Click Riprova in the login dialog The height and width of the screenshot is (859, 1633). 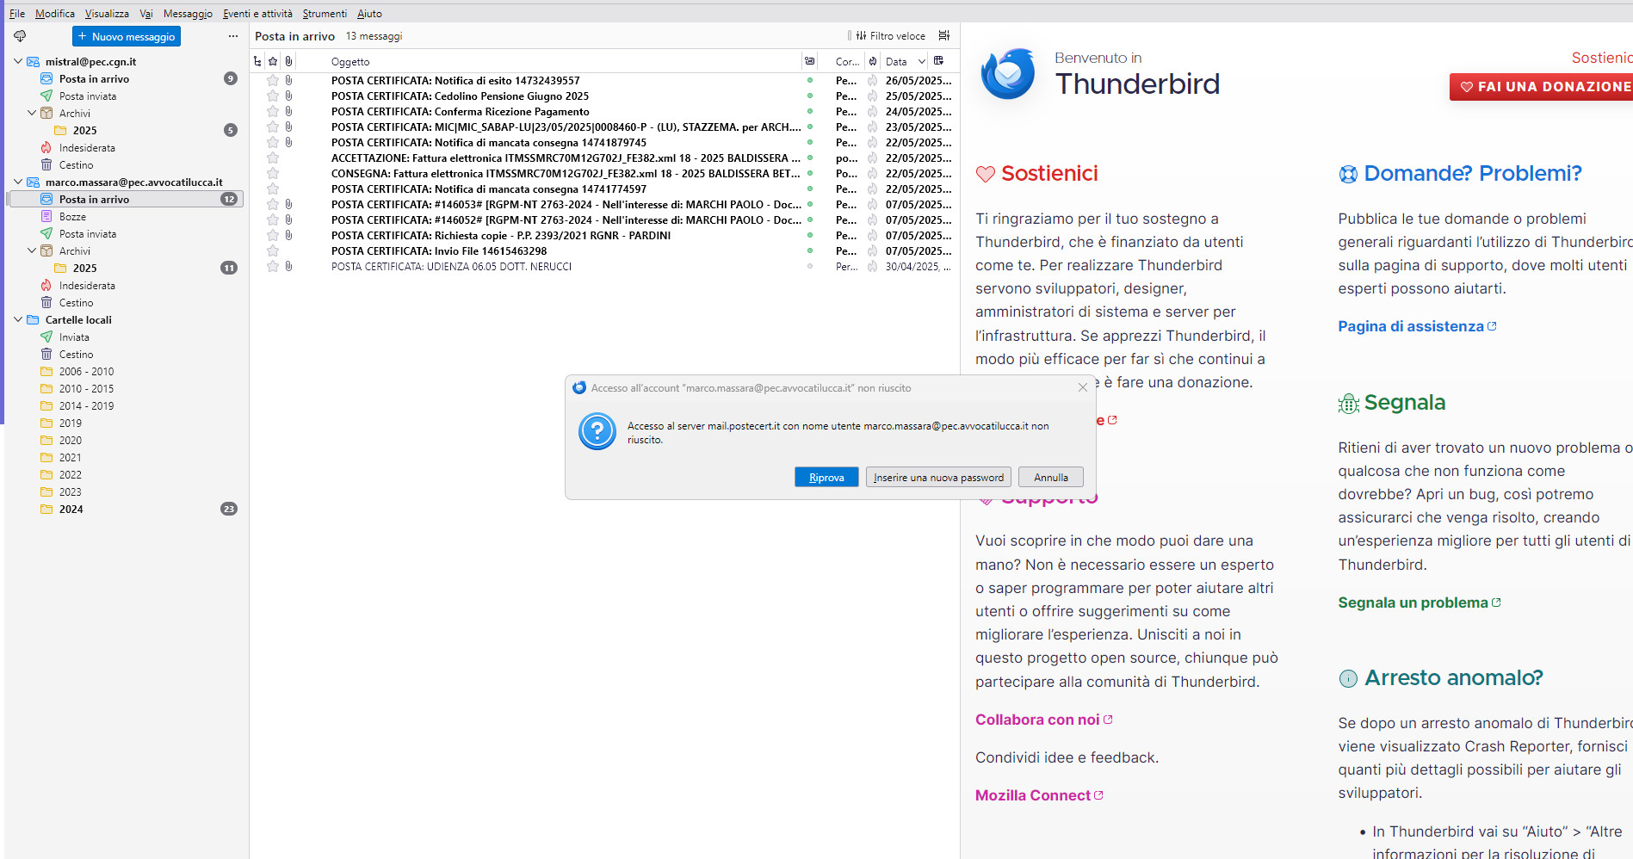point(826,478)
